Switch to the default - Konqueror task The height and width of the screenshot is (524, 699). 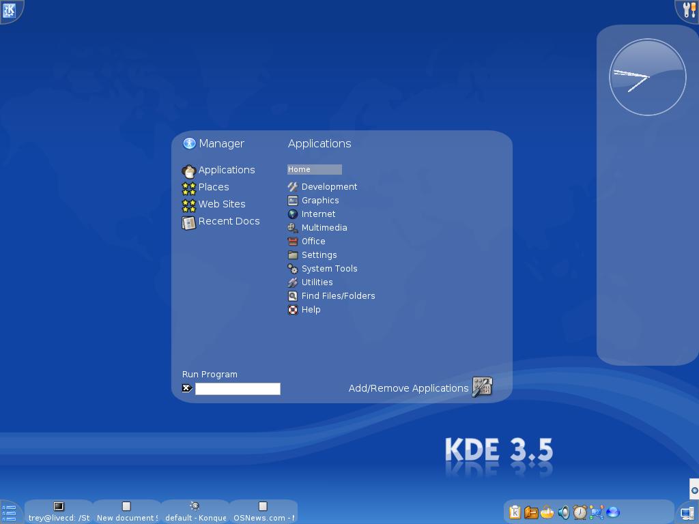coord(195,512)
